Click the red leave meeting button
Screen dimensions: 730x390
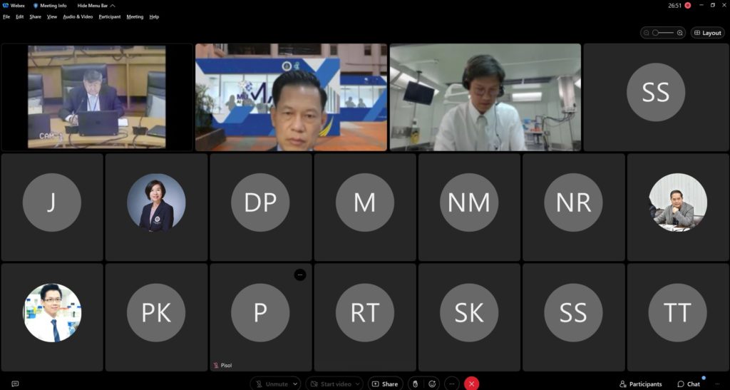point(471,384)
